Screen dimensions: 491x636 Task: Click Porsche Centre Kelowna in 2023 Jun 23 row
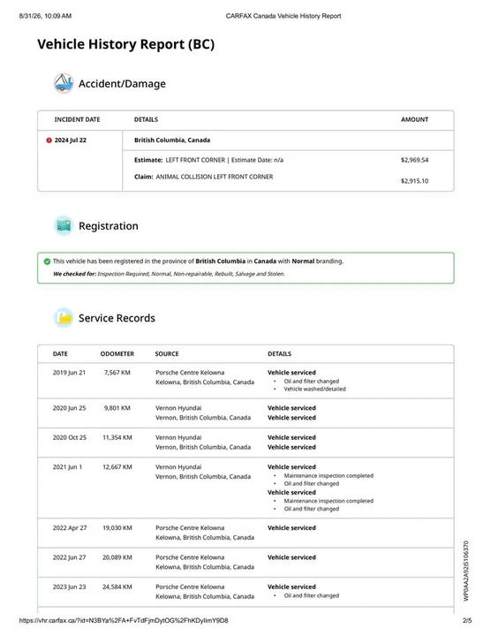pyautogui.click(x=190, y=587)
